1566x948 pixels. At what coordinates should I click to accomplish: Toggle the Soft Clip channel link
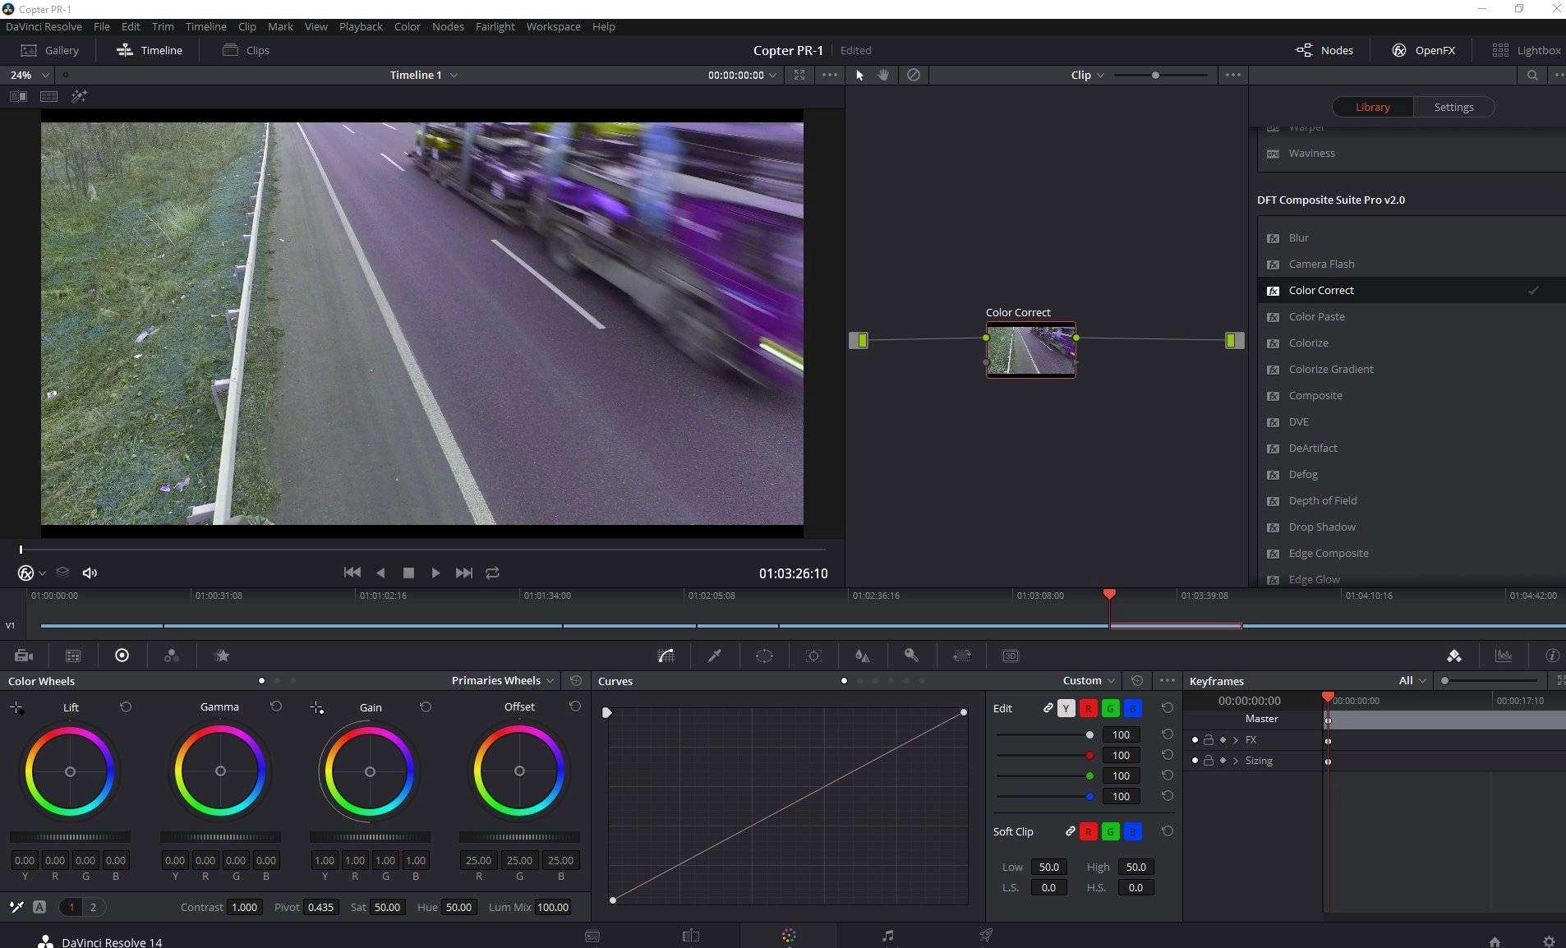[1071, 831]
